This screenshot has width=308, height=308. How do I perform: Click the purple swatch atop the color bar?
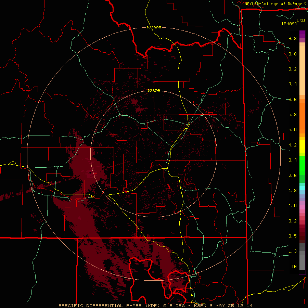(302, 34)
